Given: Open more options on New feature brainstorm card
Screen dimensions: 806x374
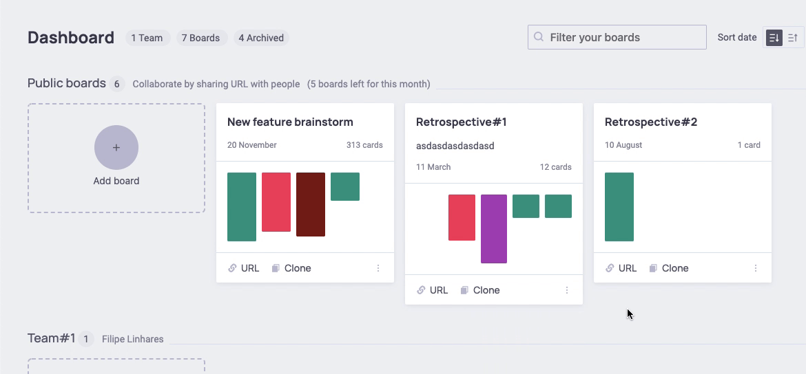Looking at the screenshot, I should tap(378, 268).
